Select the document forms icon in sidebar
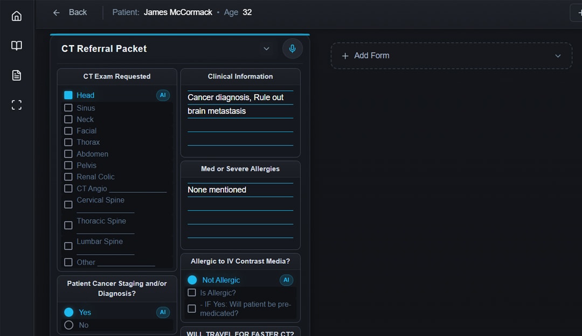Image resolution: width=582 pixels, height=336 pixels. click(x=16, y=75)
